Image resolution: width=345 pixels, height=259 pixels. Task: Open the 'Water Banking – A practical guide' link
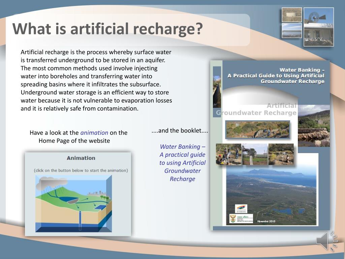pyautogui.click(x=182, y=163)
